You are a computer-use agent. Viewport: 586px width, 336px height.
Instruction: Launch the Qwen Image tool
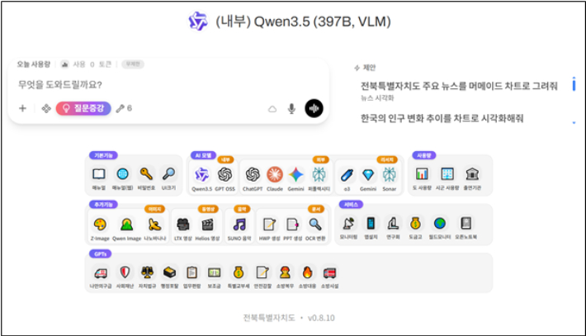coord(127,225)
